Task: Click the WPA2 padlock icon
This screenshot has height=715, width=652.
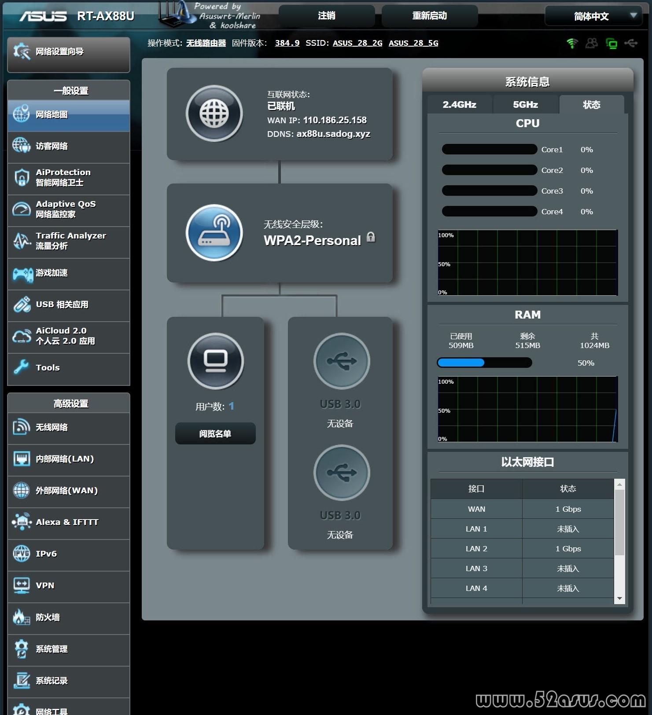Action: (x=371, y=237)
